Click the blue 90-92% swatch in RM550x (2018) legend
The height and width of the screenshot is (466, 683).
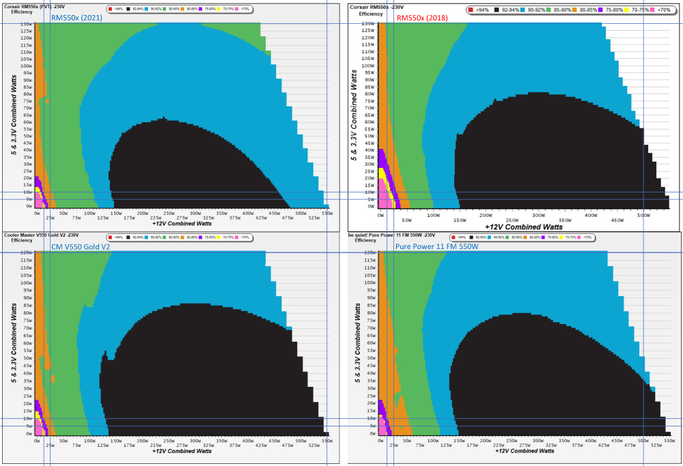point(522,10)
